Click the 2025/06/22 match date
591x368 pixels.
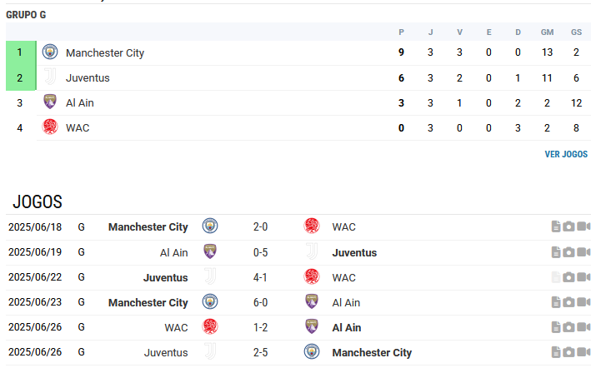pyautogui.click(x=35, y=277)
